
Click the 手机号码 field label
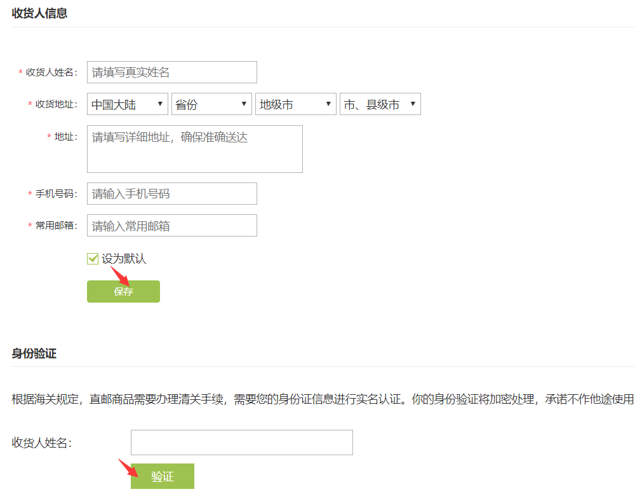coord(55,194)
